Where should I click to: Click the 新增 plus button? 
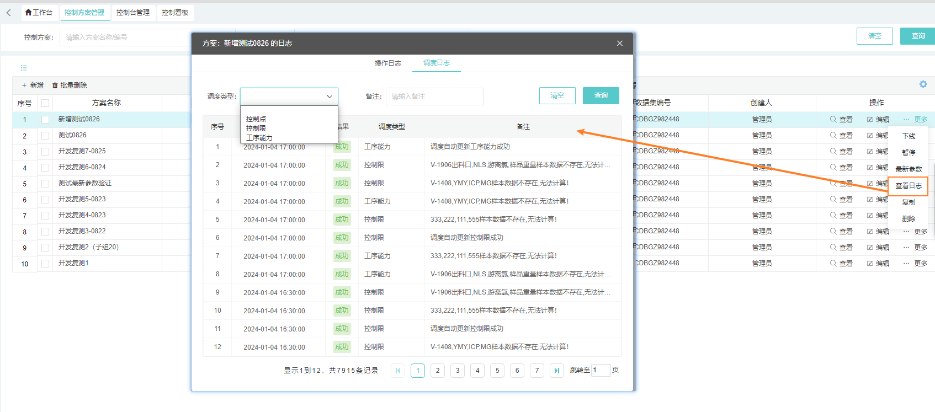click(33, 85)
